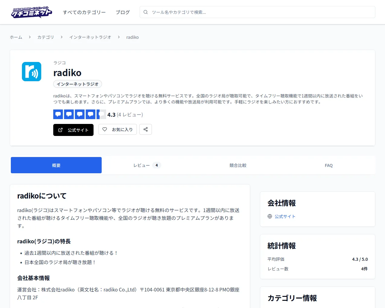This screenshot has width=385, height=308.
Task: Click the 4.3 / 5.0 average rating value
Action: 360,259
